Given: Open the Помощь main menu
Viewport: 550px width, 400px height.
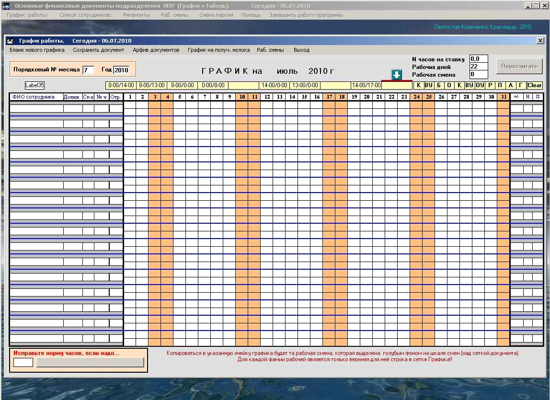Looking at the screenshot, I should coord(251,15).
